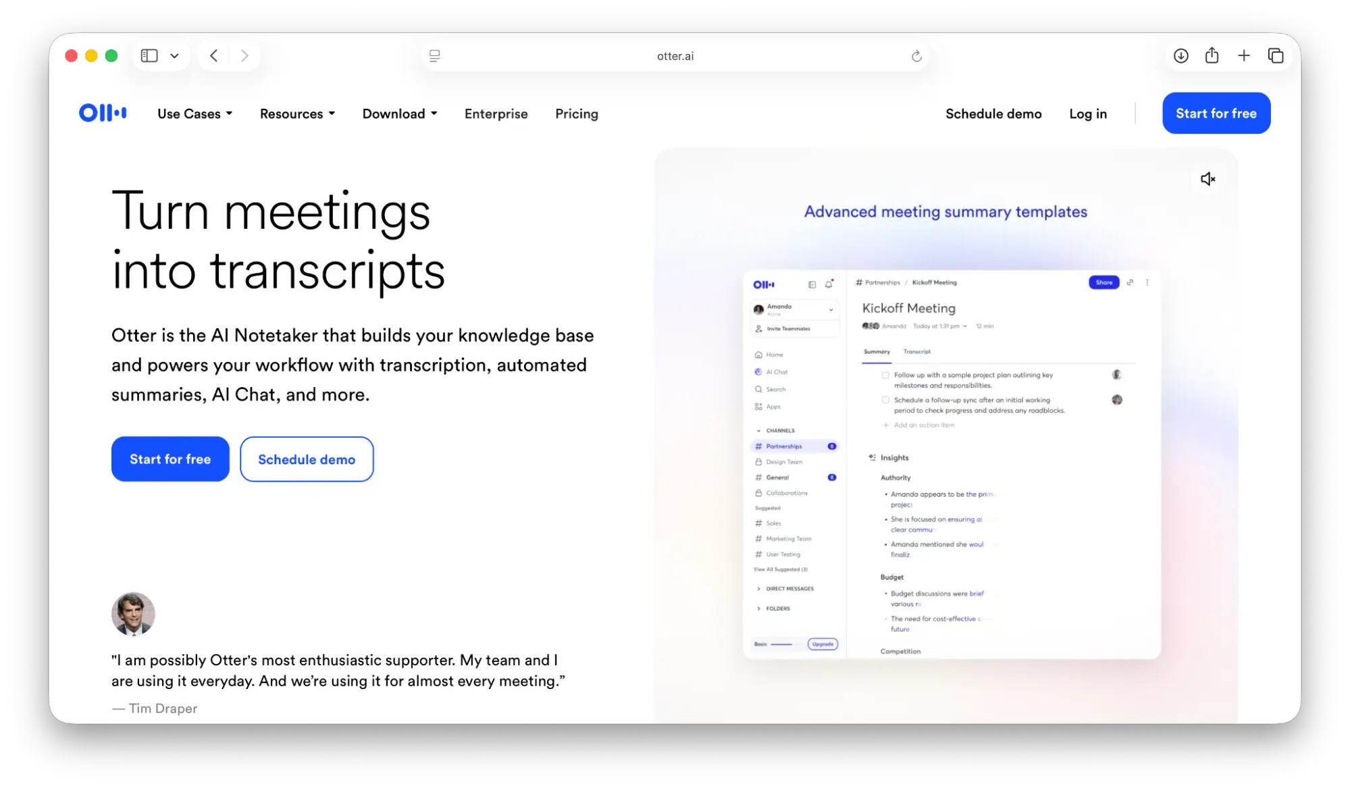This screenshot has height=789, width=1350.
Task: Reload the otter.ai page
Action: [916, 56]
